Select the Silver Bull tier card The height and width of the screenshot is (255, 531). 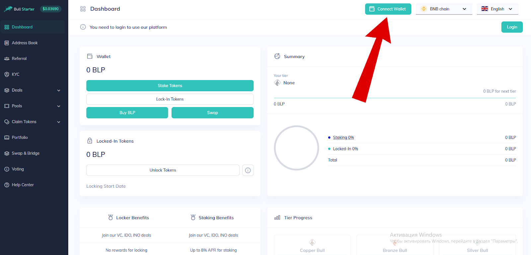477,245
